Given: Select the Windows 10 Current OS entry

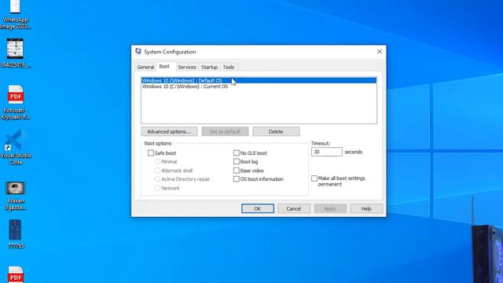Looking at the screenshot, I should click(x=259, y=86).
